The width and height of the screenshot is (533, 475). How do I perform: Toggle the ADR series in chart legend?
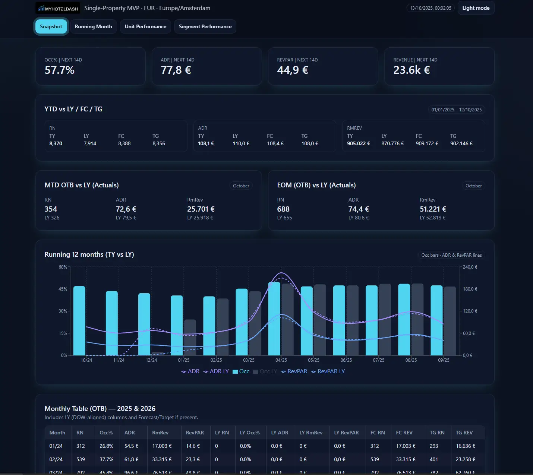pyautogui.click(x=190, y=371)
